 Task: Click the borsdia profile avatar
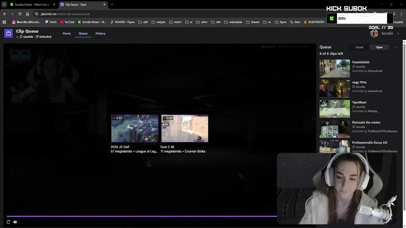click(x=374, y=34)
